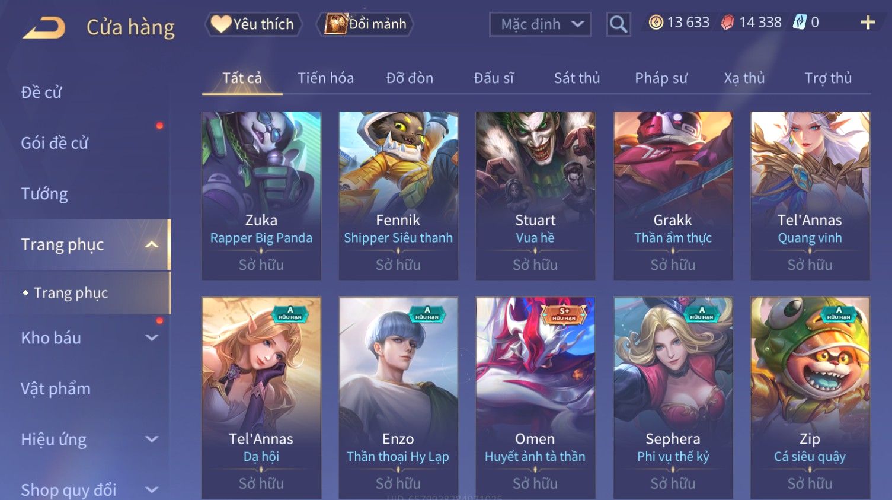The width and height of the screenshot is (892, 500).
Task: Switch to the Pháp sư tab
Action: (661, 78)
